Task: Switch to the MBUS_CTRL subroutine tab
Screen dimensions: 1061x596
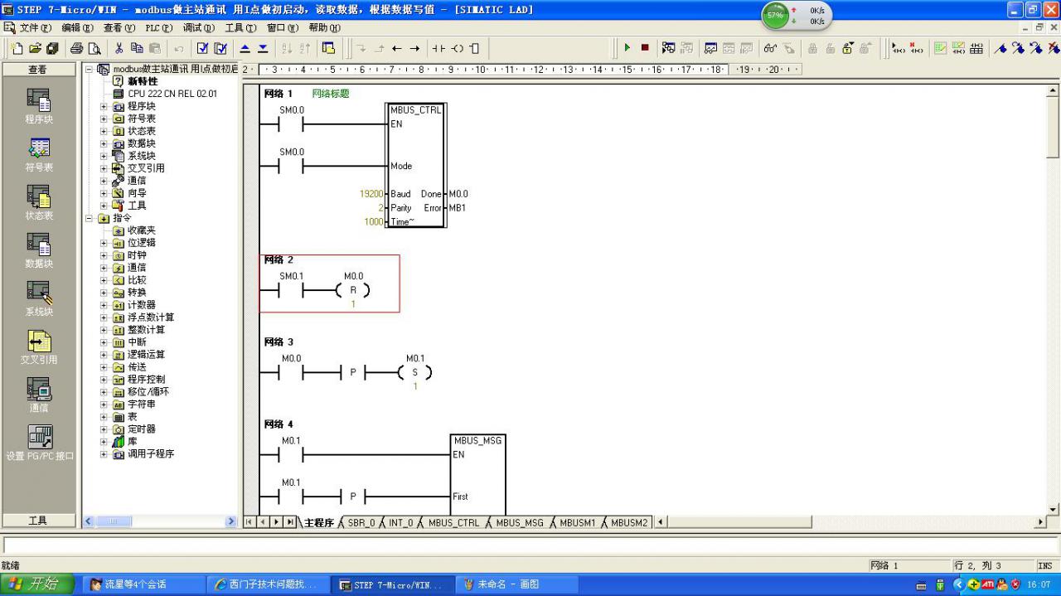Action: pyautogui.click(x=453, y=523)
